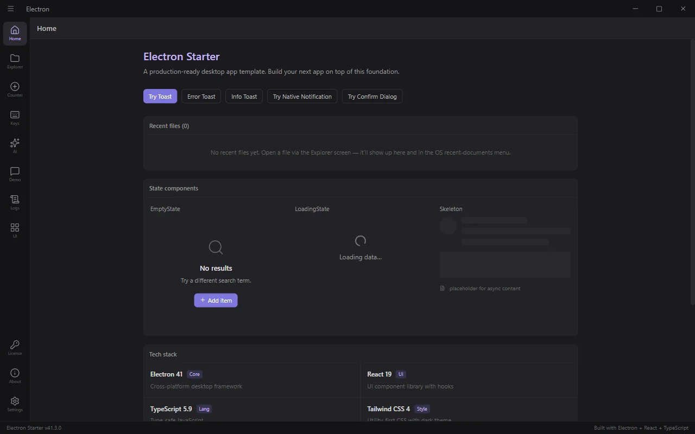Click UI component library with hooks text
The image size is (695, 434).
pos(410,386)
